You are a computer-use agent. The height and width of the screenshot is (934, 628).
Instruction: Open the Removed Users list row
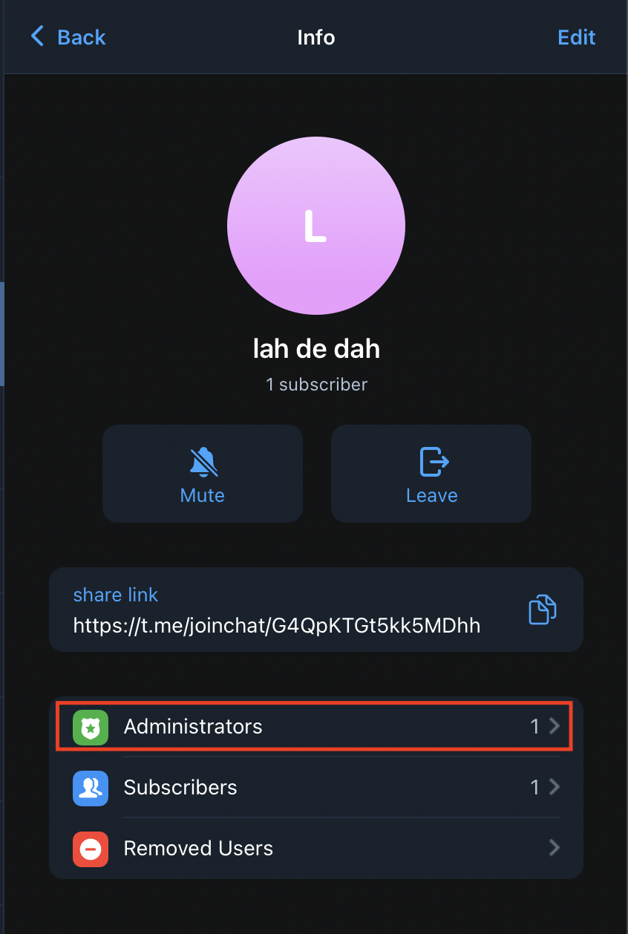click(316, 848)
